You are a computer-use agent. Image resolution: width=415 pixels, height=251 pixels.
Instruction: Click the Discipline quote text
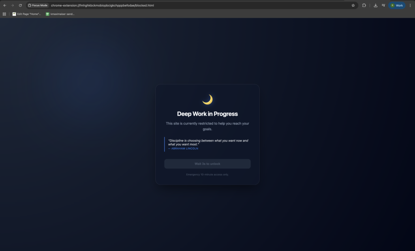tap(208, 142)
